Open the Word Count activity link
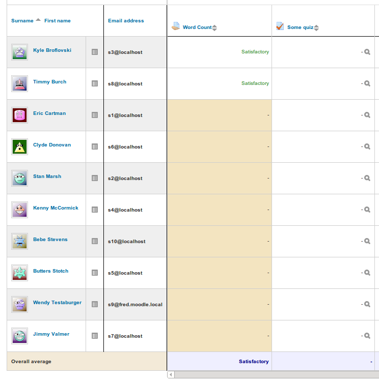This screenshot has height=383, width=379. [197, 27]
